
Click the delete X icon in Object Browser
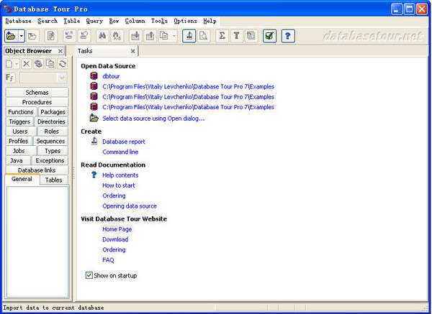26,64
